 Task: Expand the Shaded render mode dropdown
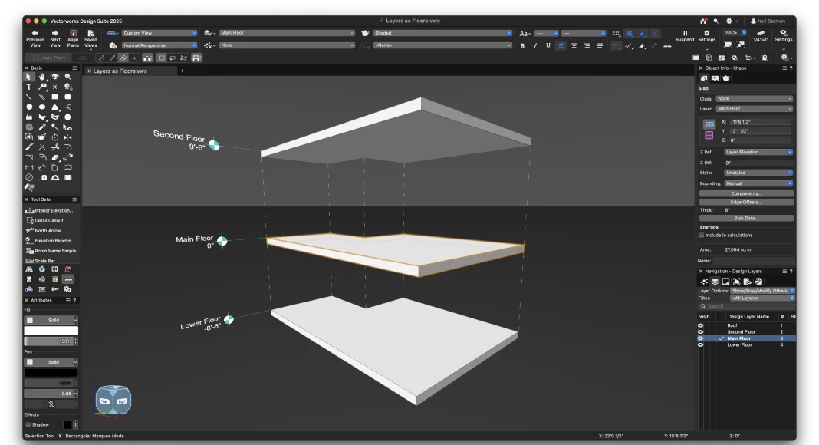[x=442, y=33]
